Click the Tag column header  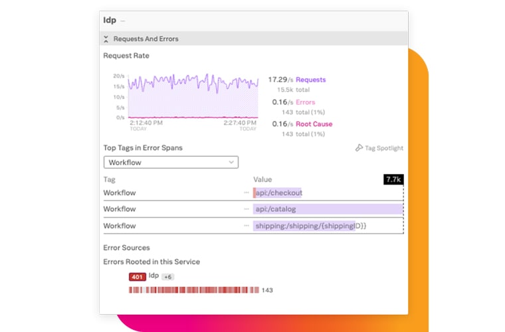[109, 179]
